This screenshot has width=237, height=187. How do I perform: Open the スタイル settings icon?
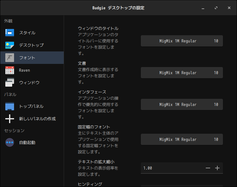pos(10,33)
